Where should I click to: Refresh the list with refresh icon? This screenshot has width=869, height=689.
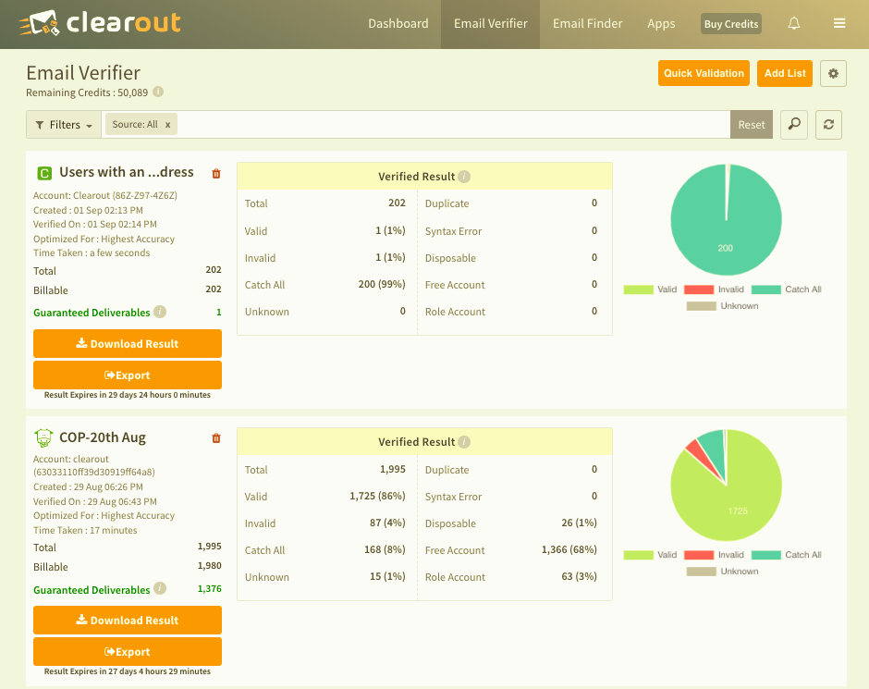(x=828, y=124)
